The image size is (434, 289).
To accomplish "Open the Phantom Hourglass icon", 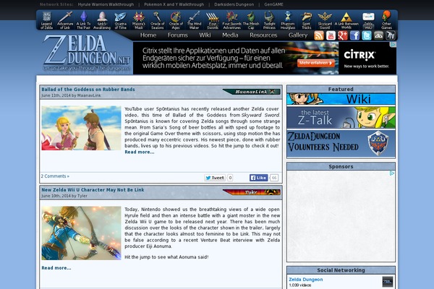I will coord(288,20).
